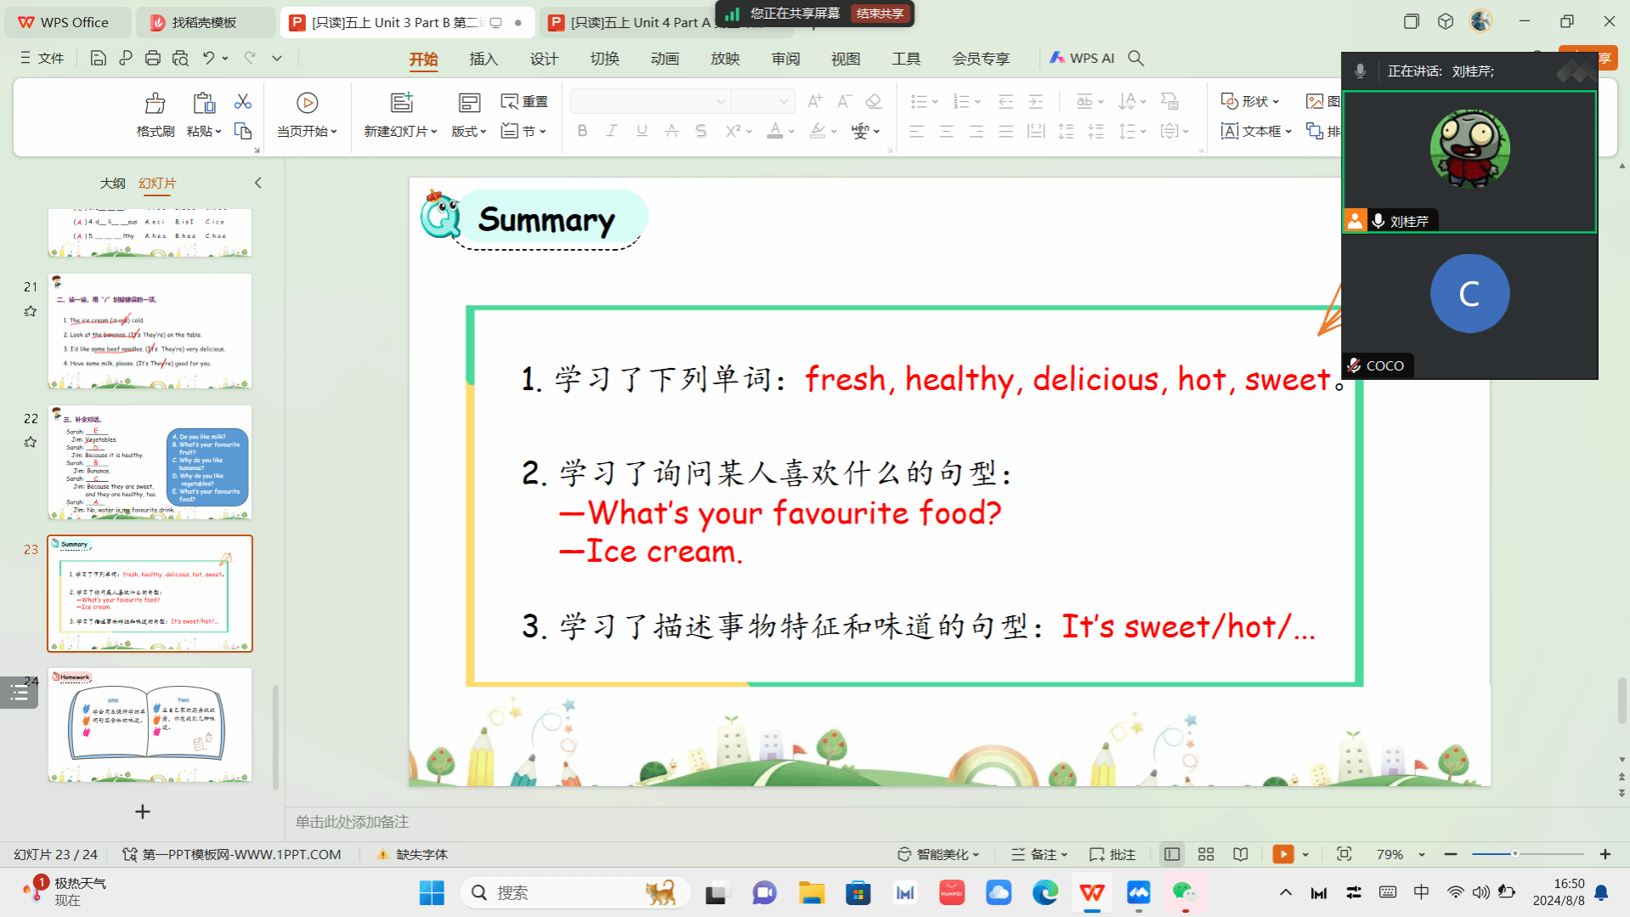Select the slide 24 Homework thumbnail
The image size is (1630, 917).
[150, 724]
